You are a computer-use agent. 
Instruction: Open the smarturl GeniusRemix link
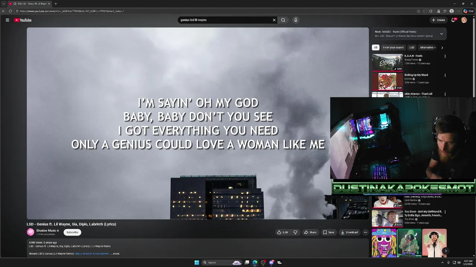coord(92,254)
